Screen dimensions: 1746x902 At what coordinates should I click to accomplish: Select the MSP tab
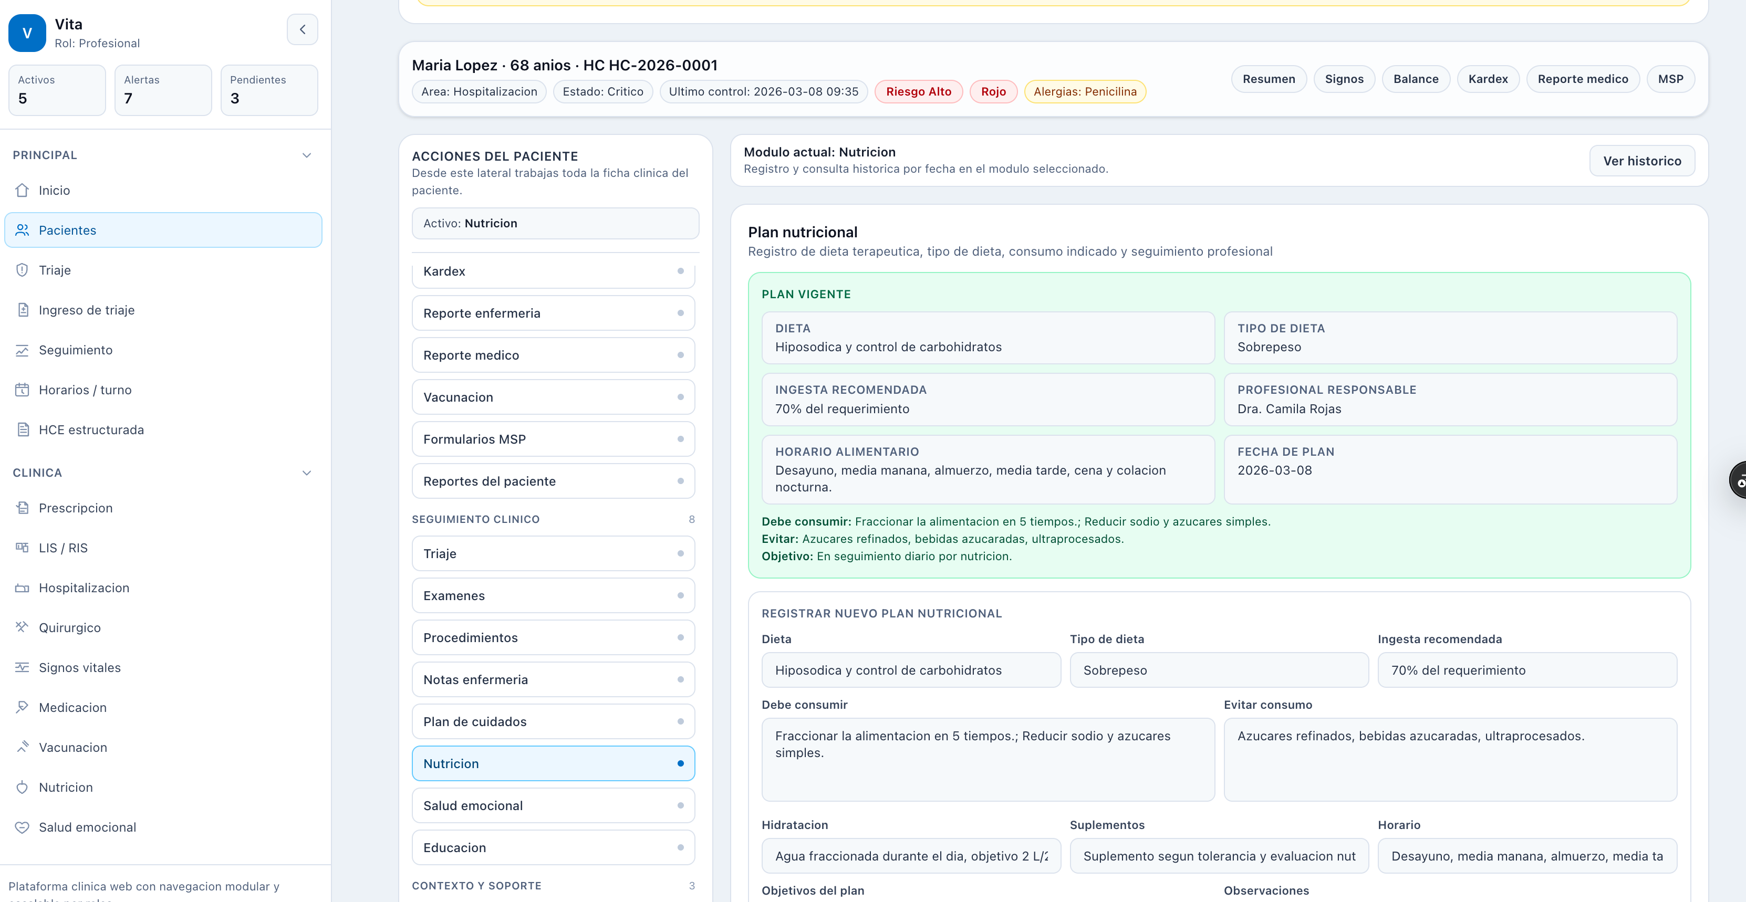[x=1671, y=79]
